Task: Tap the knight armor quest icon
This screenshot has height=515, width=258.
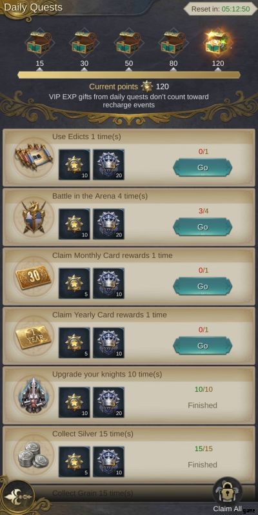Action: [34, 396]
